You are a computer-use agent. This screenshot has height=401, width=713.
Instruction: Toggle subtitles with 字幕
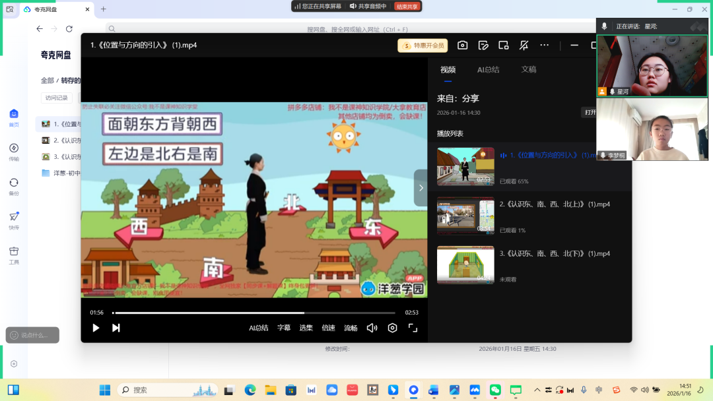click(x=284, y=328)
